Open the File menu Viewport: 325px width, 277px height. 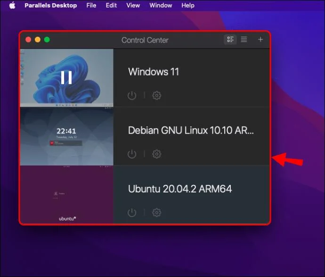point(91,5)
